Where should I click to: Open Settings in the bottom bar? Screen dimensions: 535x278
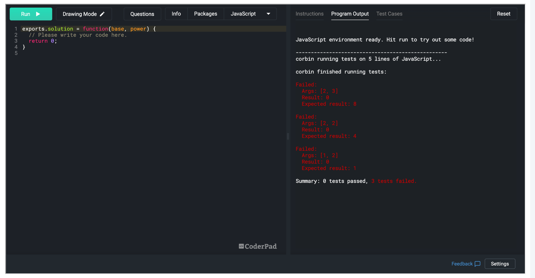(500, 264)
